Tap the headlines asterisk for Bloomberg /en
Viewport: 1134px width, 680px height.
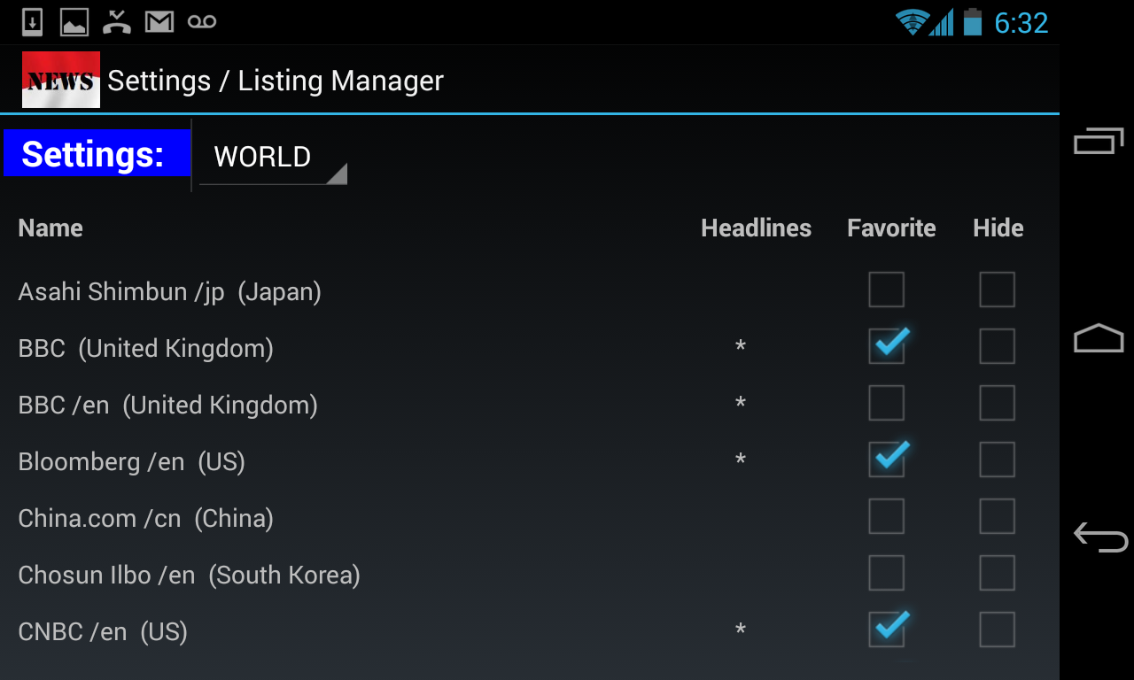click(x=741, y=460)
